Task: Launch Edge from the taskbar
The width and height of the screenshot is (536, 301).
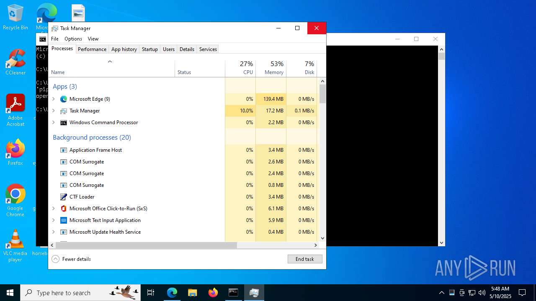Action: click(x=172, y=293)
